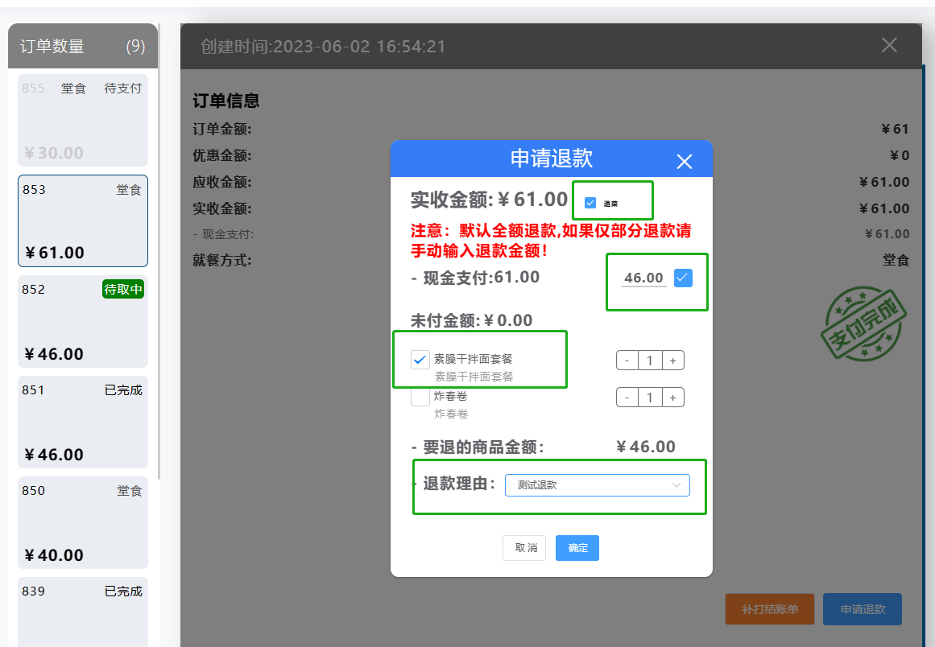
Task: Open the 退款理由 dropdown showing 测试退款
Action: pyautogui.click(x=597, y=484)
